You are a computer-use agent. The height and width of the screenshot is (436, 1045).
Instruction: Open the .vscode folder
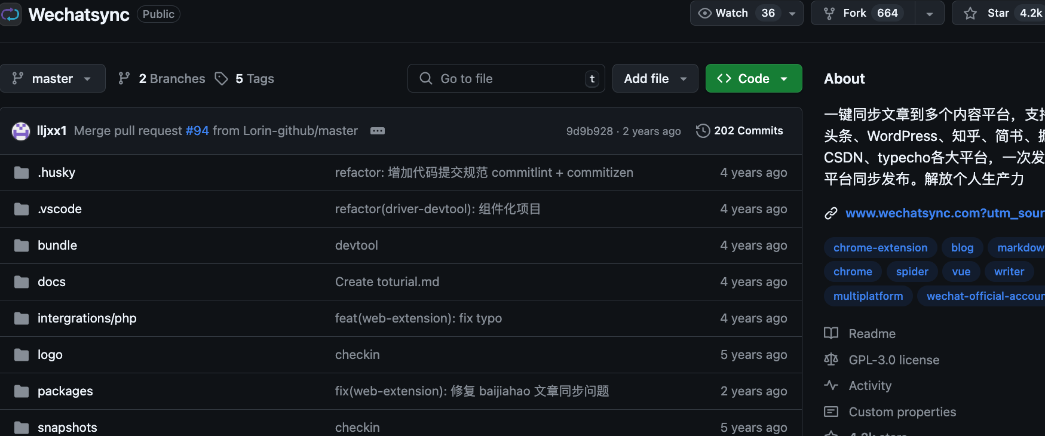point(60,209)
